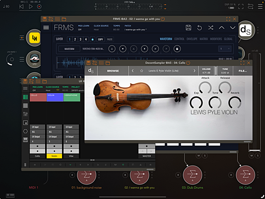265x199 pixels.
Task: Open the AUM MIDI routing matrix icon
Action: coord(251,6)
